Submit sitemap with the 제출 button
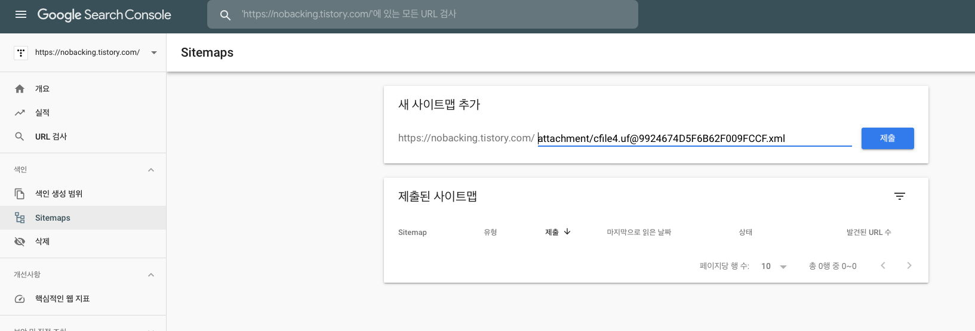 click(887, 138)
